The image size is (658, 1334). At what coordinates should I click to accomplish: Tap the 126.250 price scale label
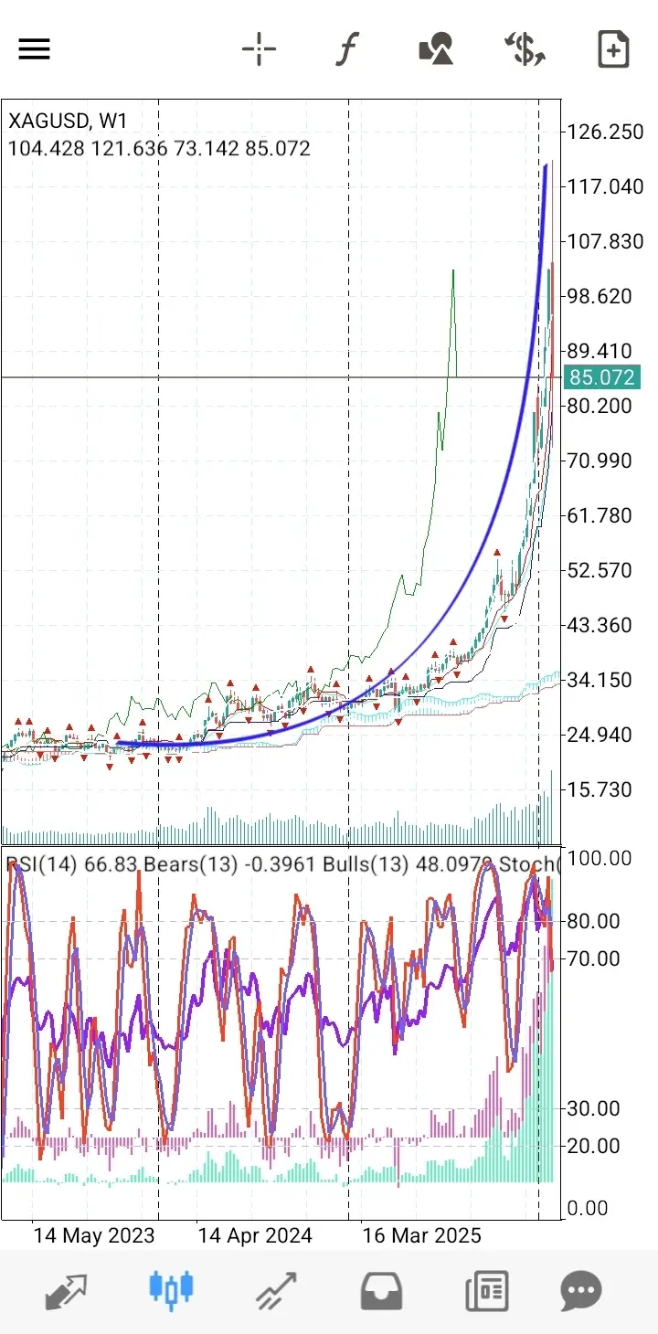[x=605, y=132]
